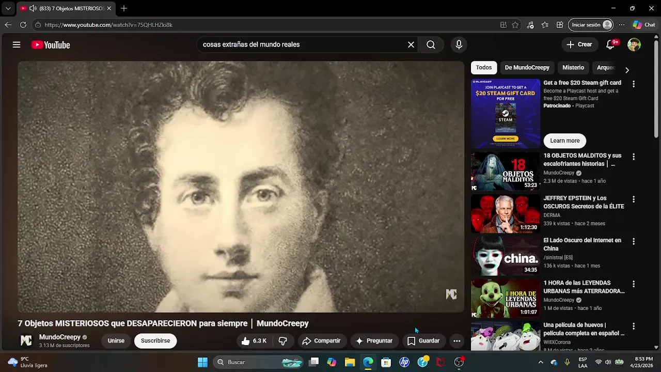The image size is (661, 372).
Task: Dislike the video with thumbs down
Action: (283, 341)
